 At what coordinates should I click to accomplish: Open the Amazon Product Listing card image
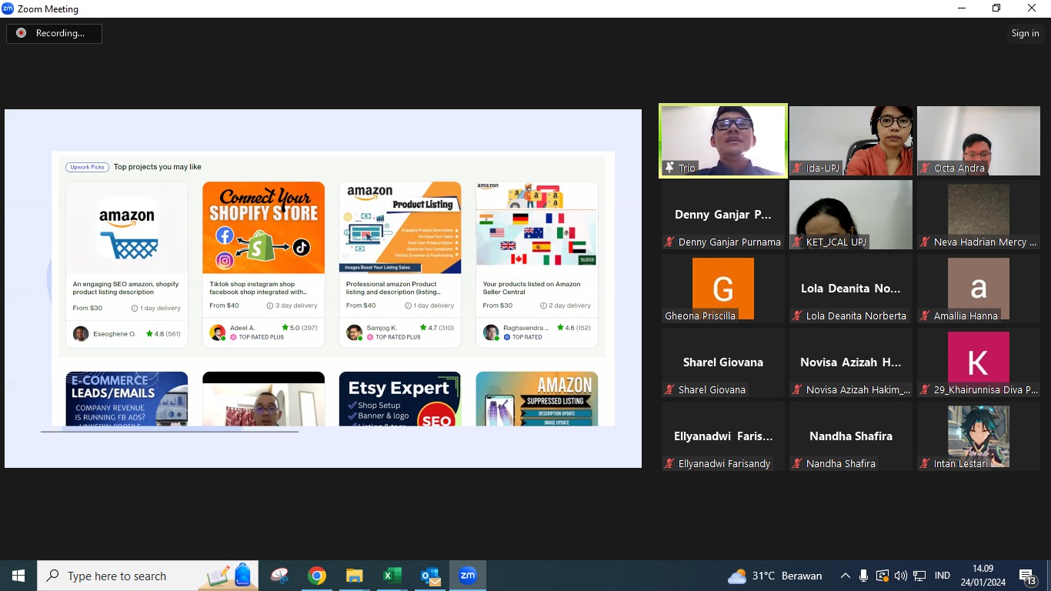(x=400, y=228)
